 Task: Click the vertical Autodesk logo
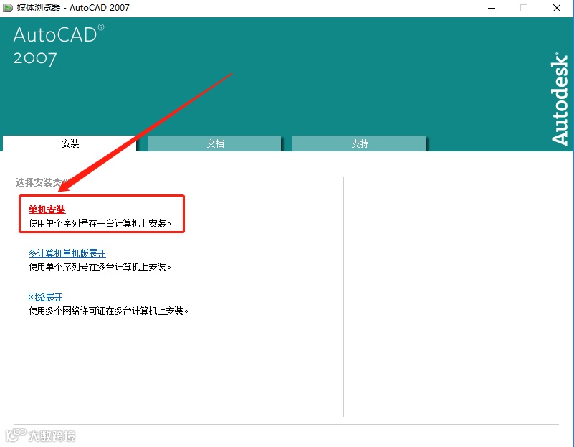pos(560,99)
